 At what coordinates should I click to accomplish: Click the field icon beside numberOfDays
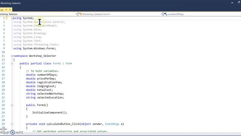tap(165, 14)
